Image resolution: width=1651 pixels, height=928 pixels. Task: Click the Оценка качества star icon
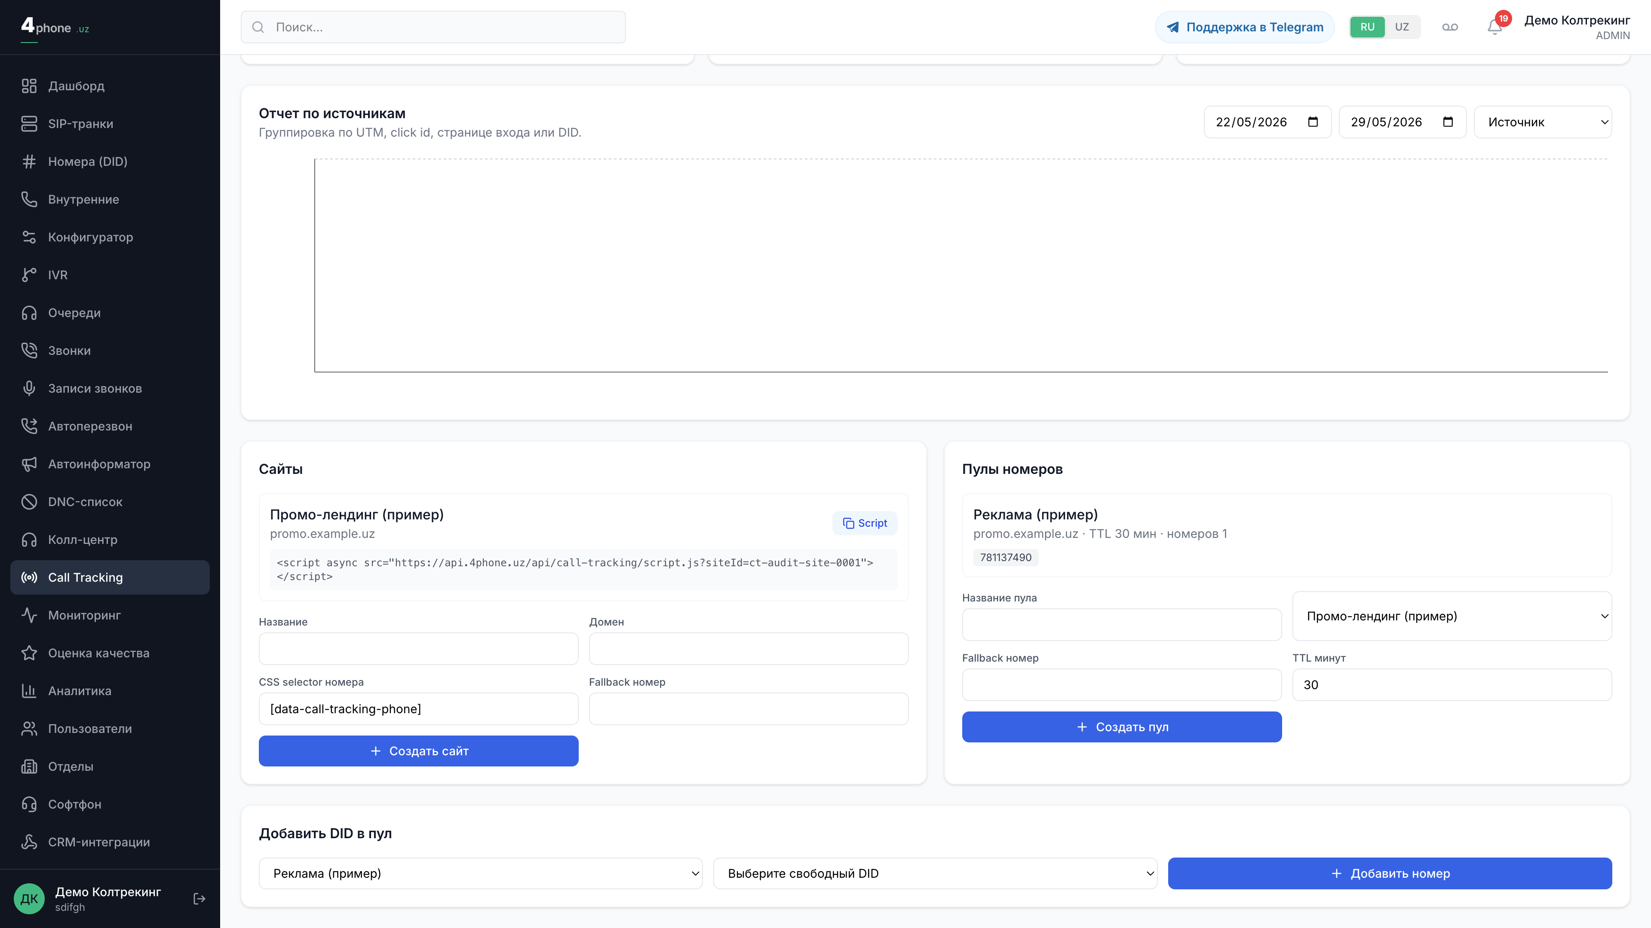29,653
